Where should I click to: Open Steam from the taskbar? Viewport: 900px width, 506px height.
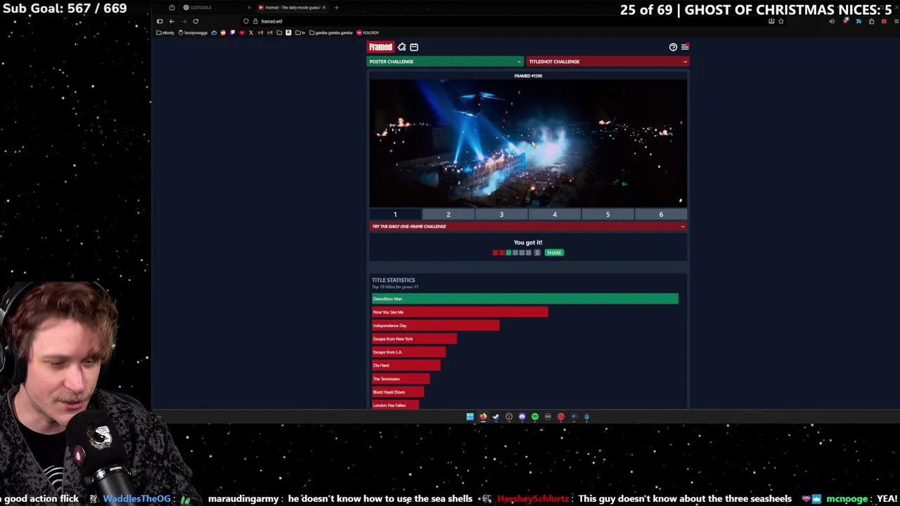[x=496, y=417]
